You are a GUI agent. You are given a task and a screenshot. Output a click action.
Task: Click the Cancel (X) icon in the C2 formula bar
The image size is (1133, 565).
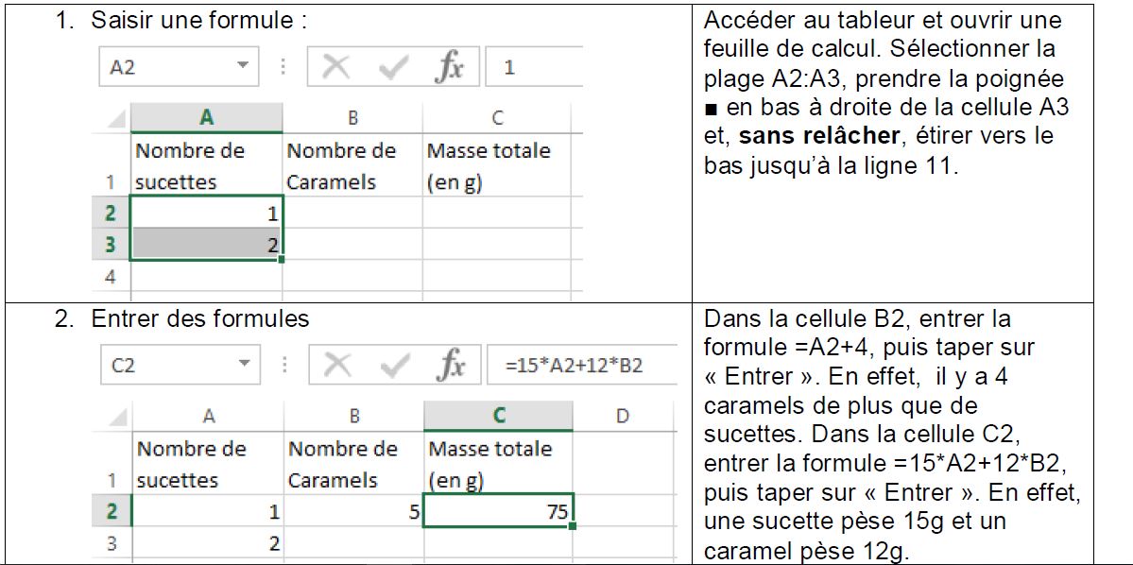335,366
